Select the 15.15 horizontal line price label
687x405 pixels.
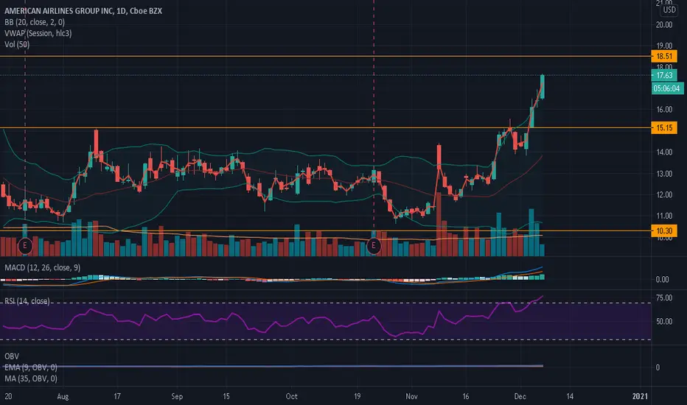(664, 128)
